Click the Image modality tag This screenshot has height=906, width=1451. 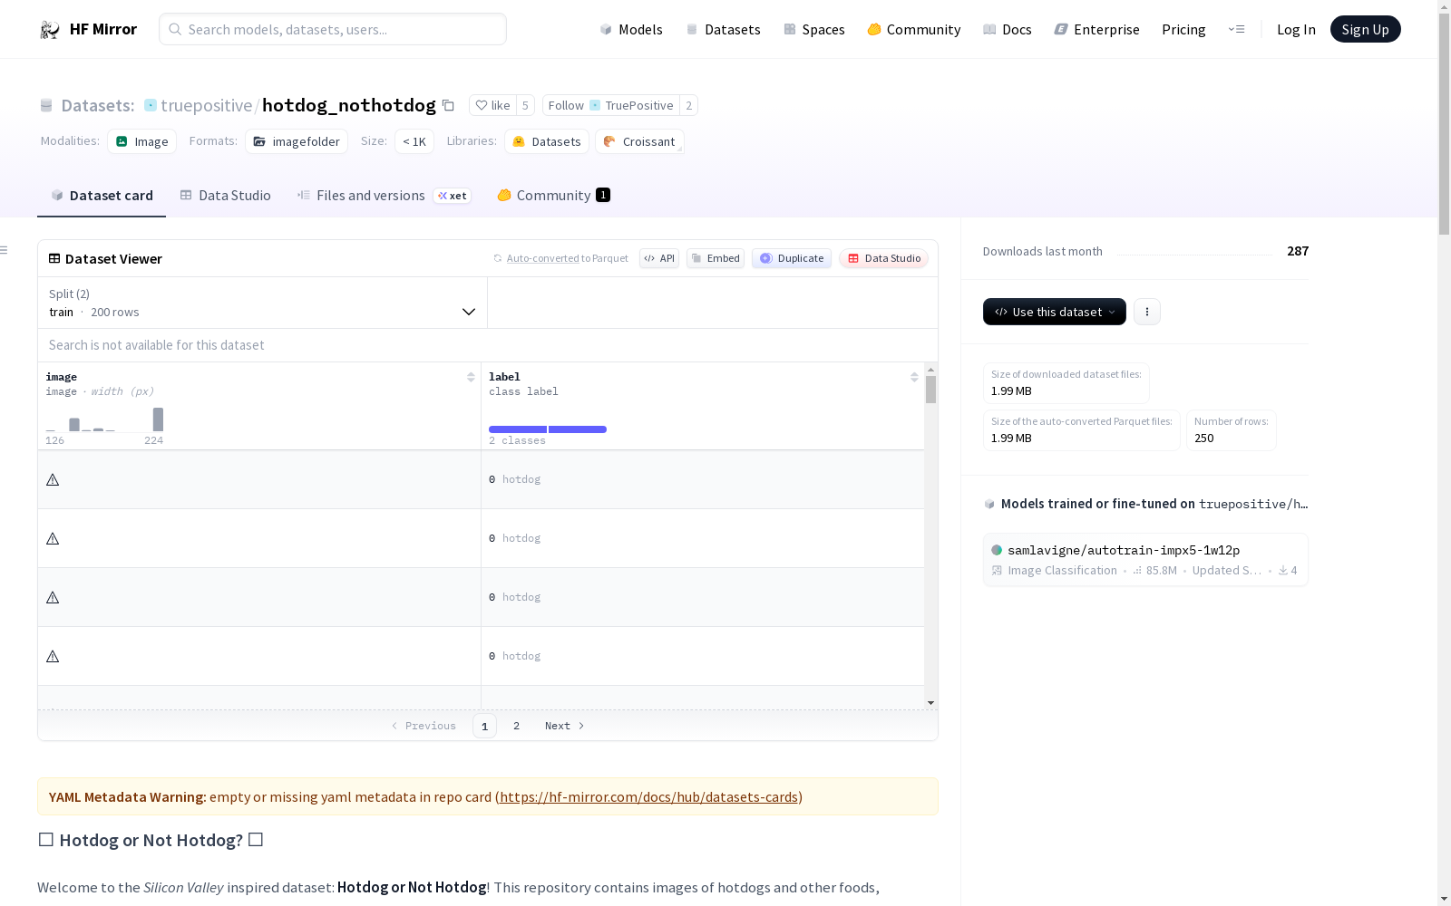coord(142,141)
